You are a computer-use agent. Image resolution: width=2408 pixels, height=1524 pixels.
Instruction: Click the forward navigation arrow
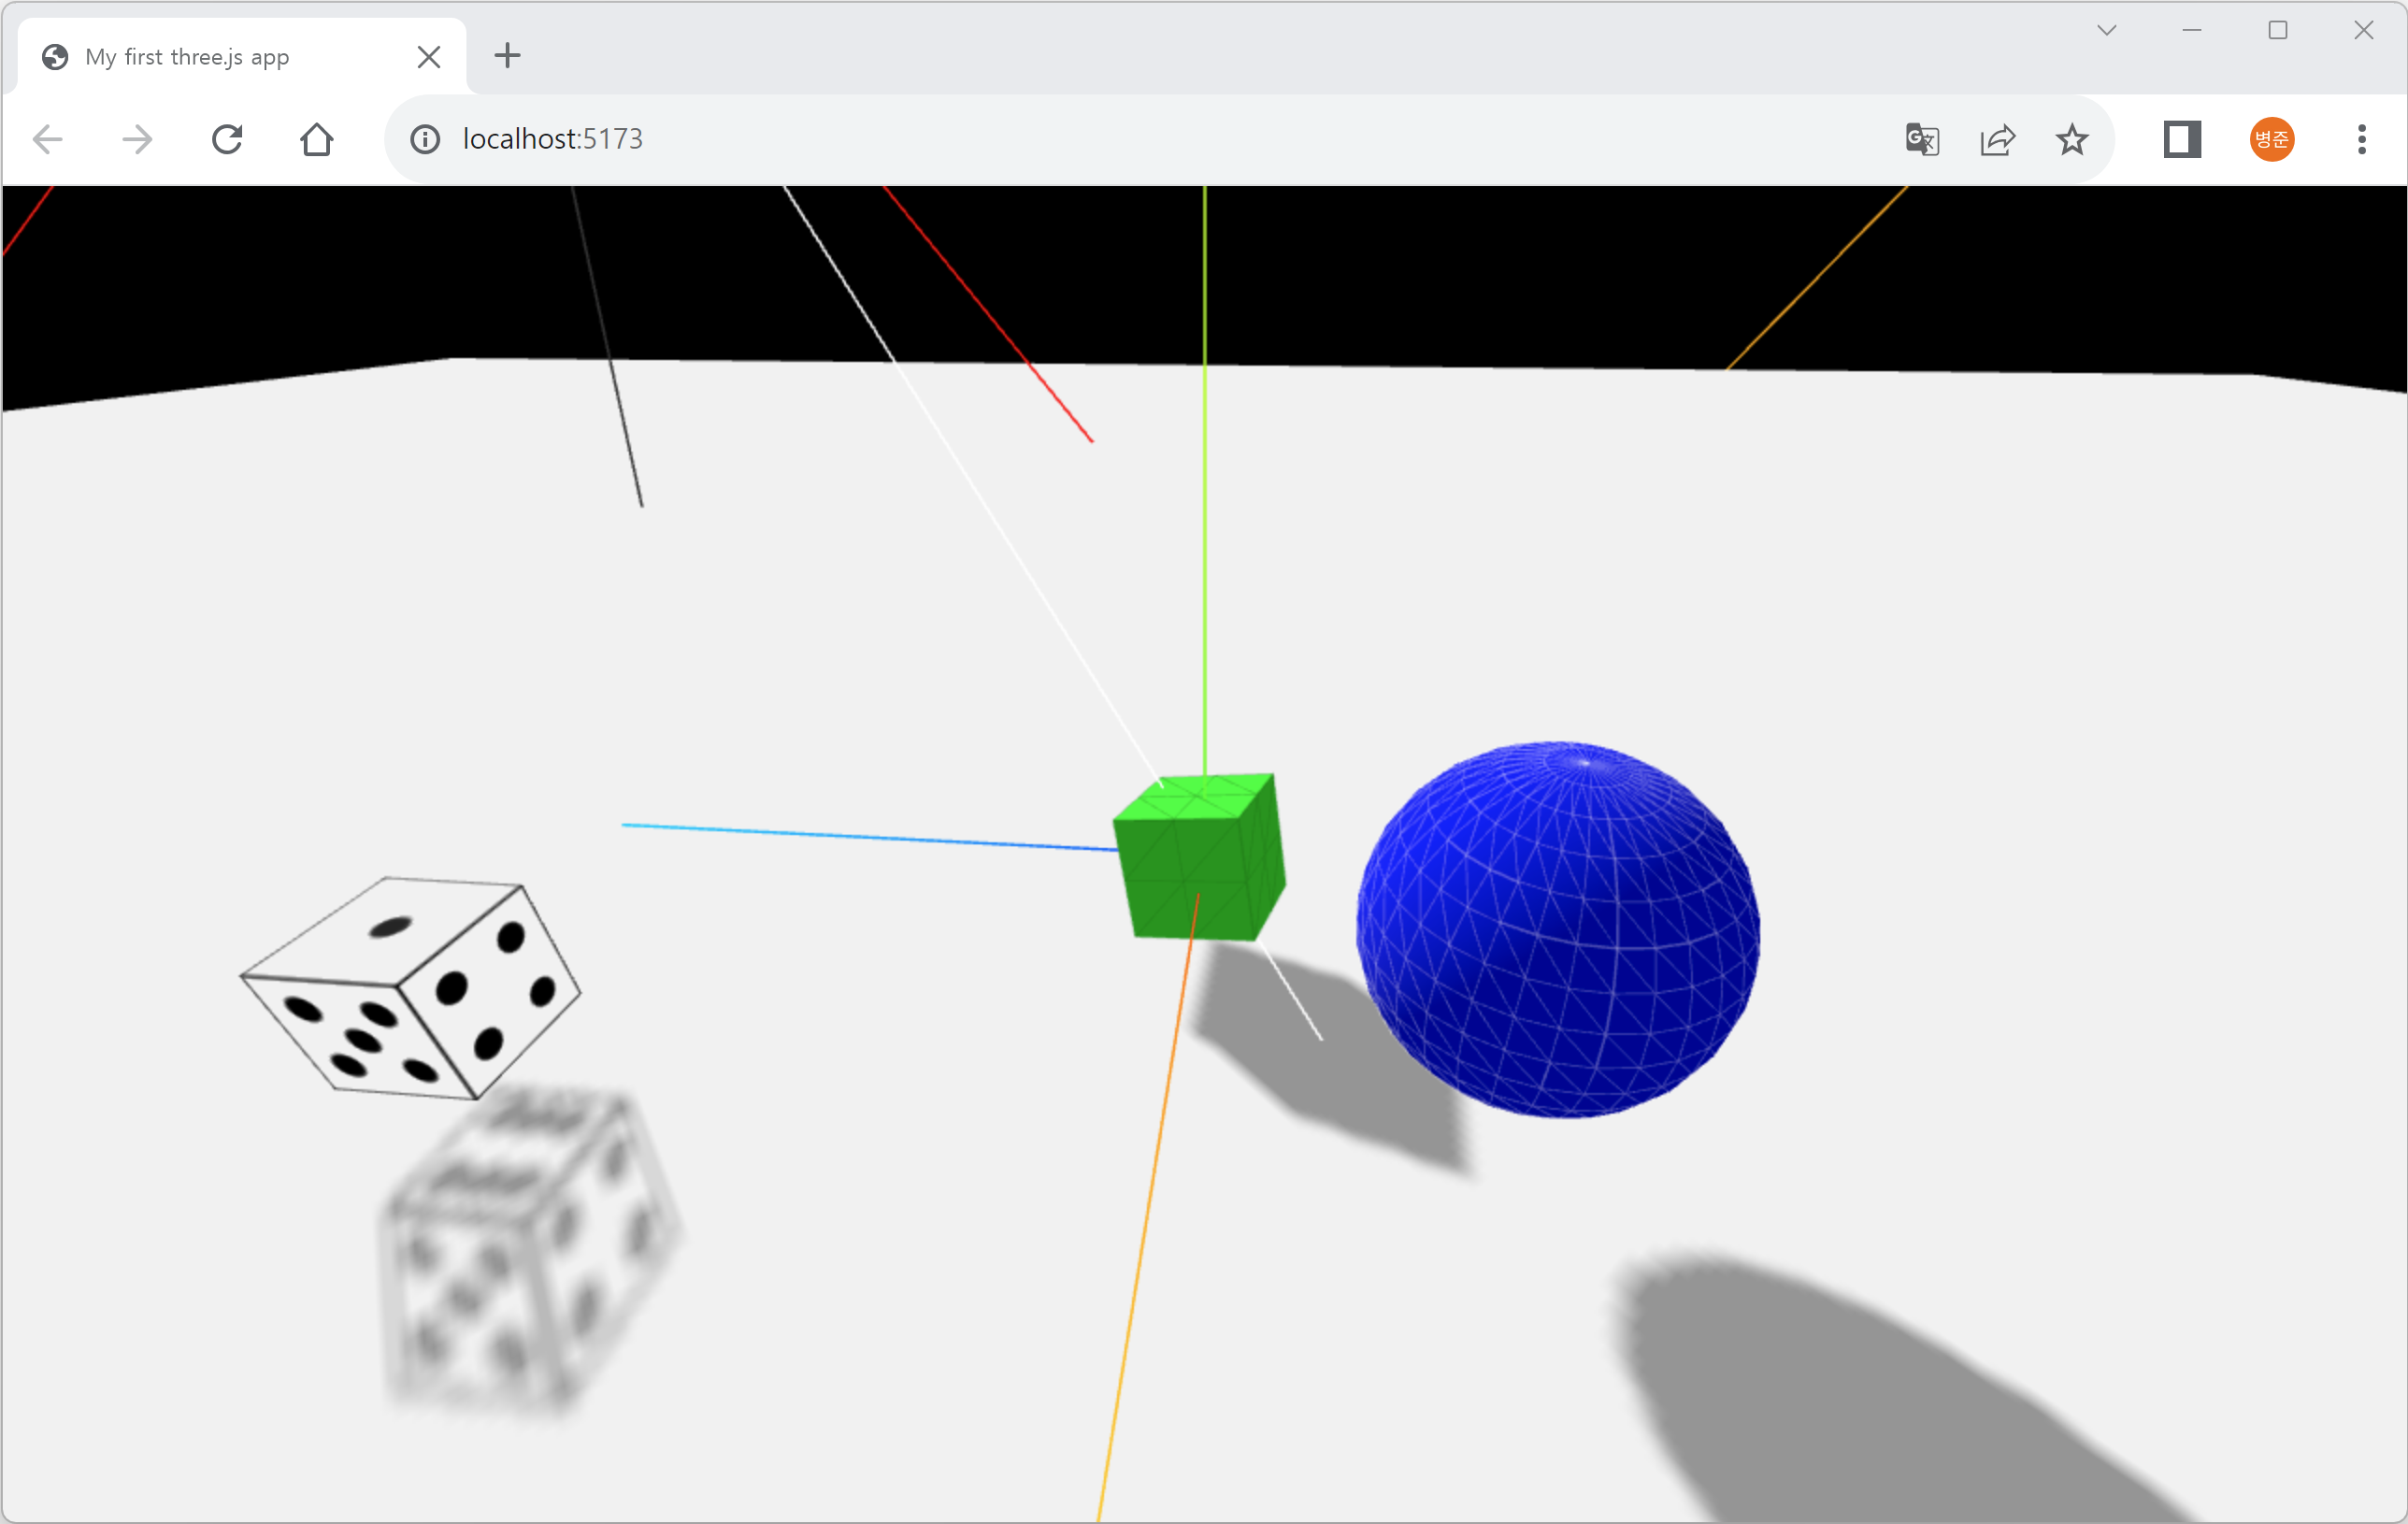click(x=137, y=139)
